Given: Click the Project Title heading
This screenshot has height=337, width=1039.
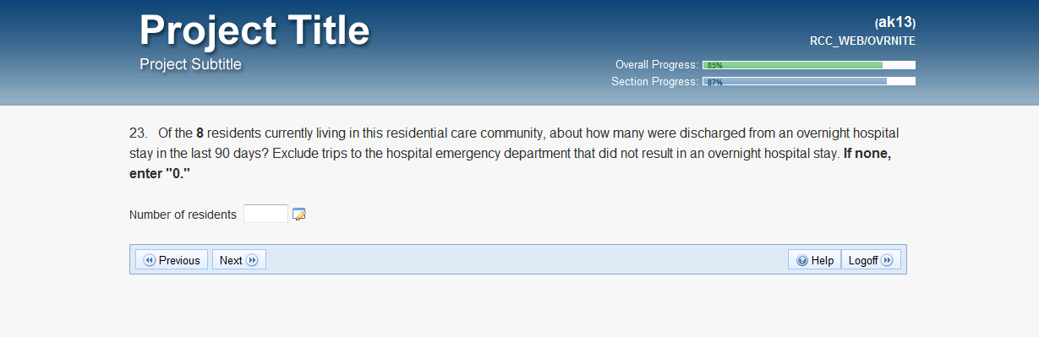Looking at the screenshot, I should click(254, 30).
